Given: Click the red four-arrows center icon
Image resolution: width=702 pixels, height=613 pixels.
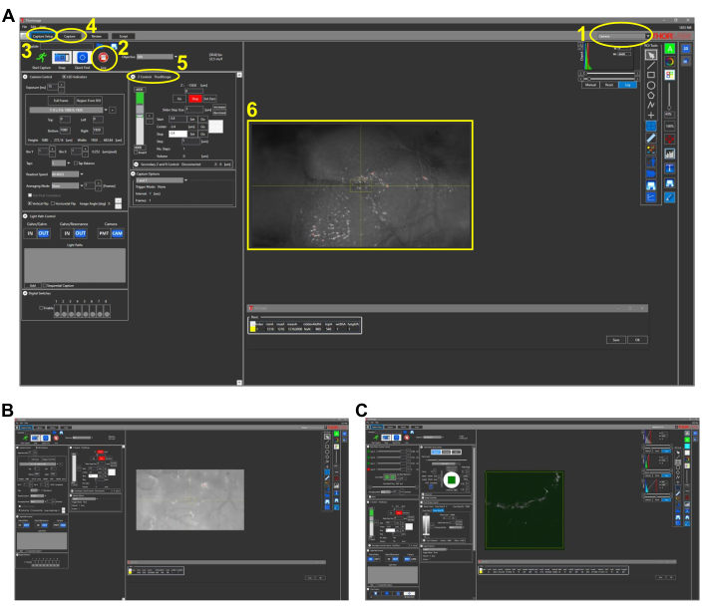Looking at the screenshot, I should click(x=670, y=140).
